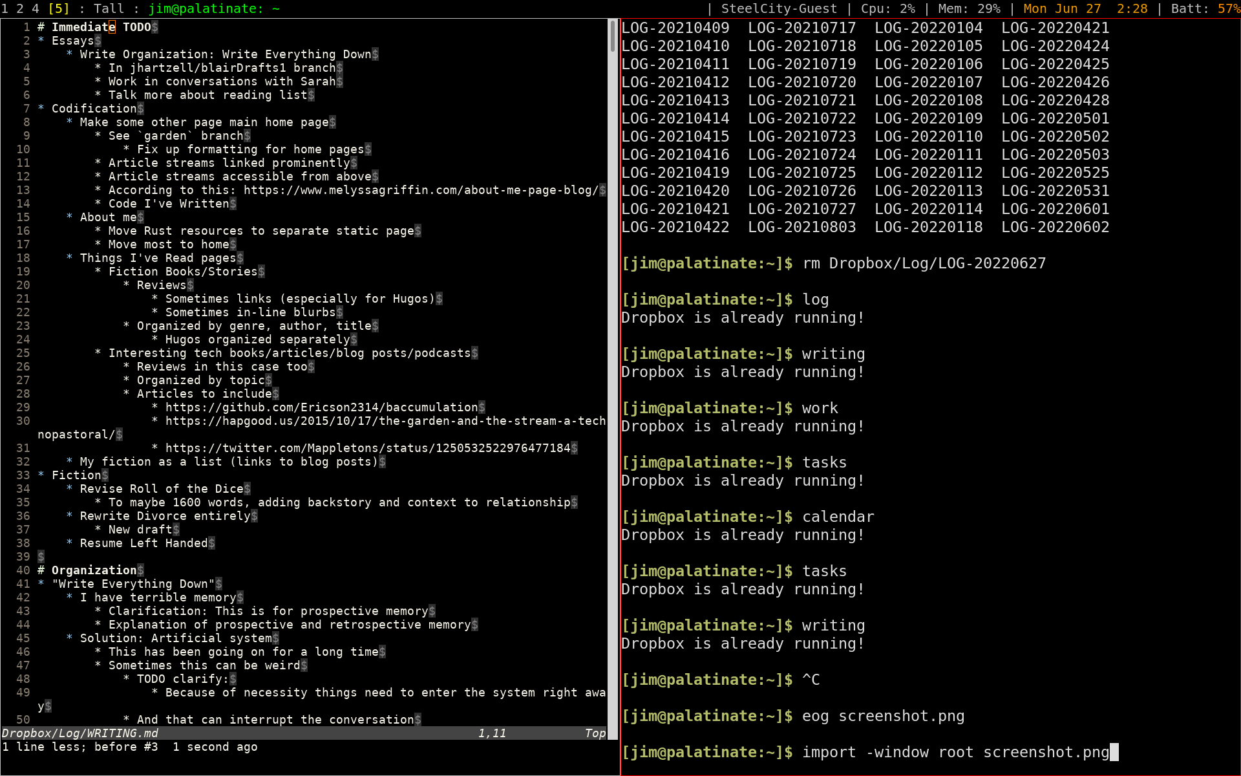The width and height of the screenshot is (1241, 776).
Task: Click the jim@palatinate window title in bar
Action: pos(214,8)
